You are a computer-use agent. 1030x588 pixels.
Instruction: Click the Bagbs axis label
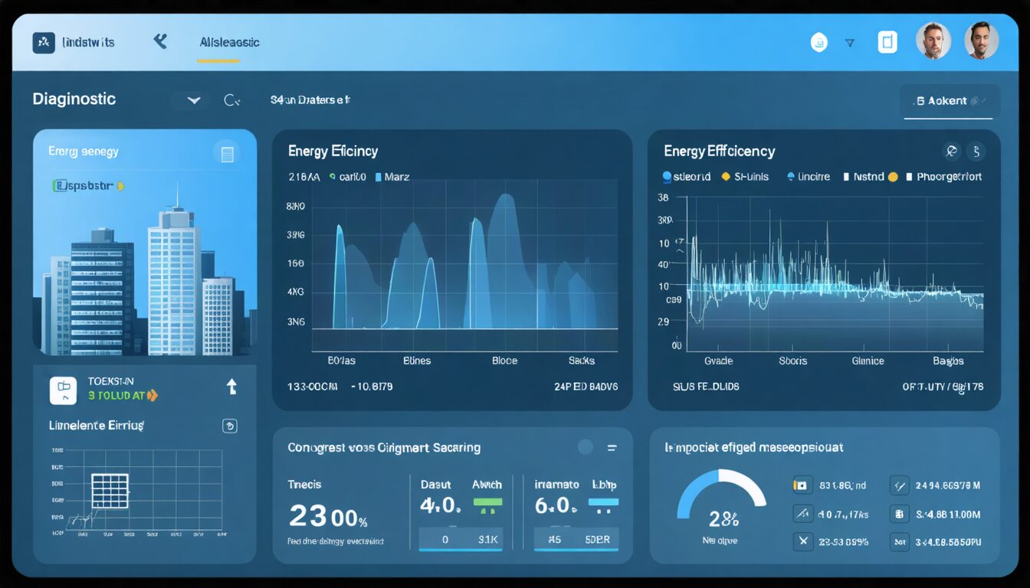(948, 361)
